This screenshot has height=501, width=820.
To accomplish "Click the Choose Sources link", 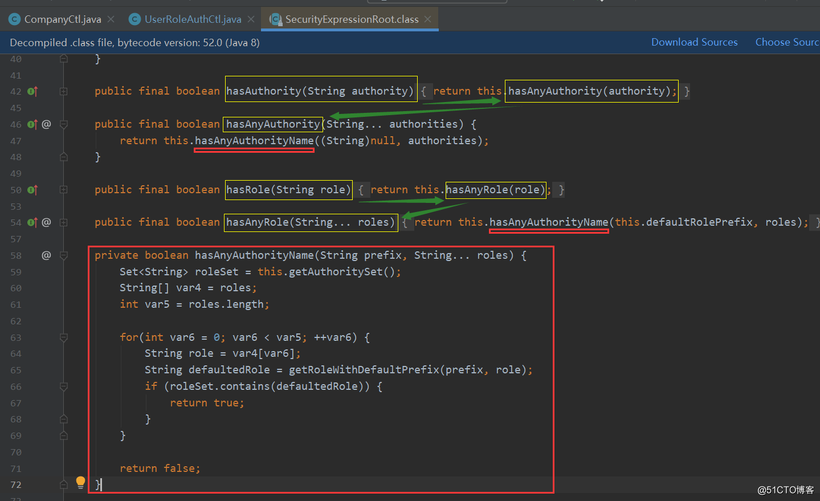I will coord(788,42).
